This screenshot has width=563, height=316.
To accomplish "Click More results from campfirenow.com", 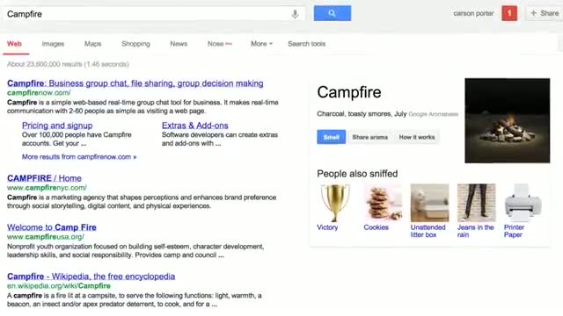I will coord(79,156).
